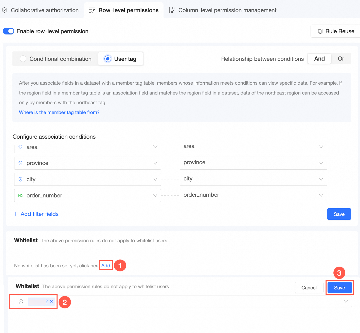This screenshot has width=360, height=333.
Task: Click the Column-level permission management icon
Action: coord(172,10)
